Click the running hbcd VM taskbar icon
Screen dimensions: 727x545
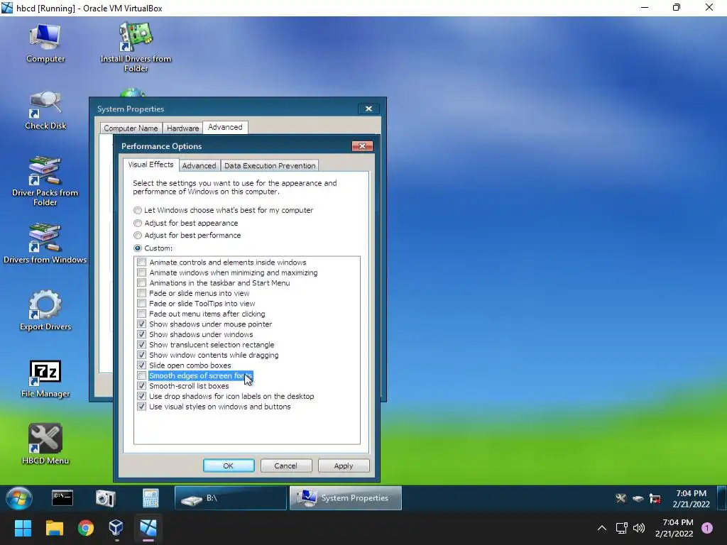(x=148, y=528)
